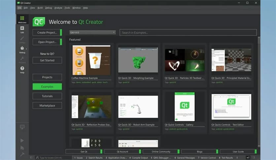Click the examples list vertical scrollbar
This screenshot has height=160, width=276.
(259, 92)
